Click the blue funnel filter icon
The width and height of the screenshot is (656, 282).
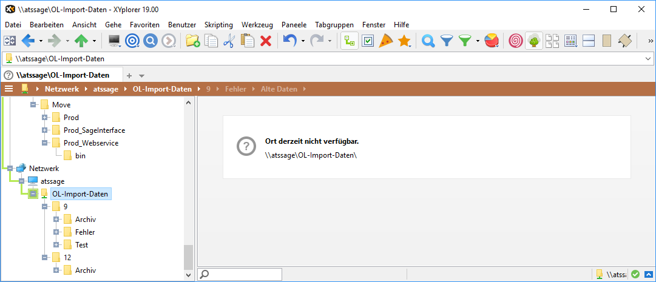(x=447, y=41)
